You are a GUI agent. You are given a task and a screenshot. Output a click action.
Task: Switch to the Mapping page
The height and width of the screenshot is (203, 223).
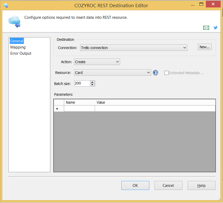[x=18, y=47]
